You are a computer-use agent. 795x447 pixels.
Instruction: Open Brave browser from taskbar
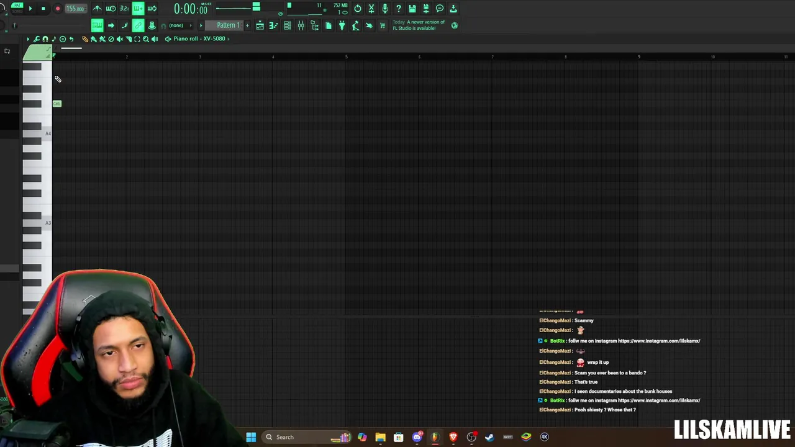(453, 437)
